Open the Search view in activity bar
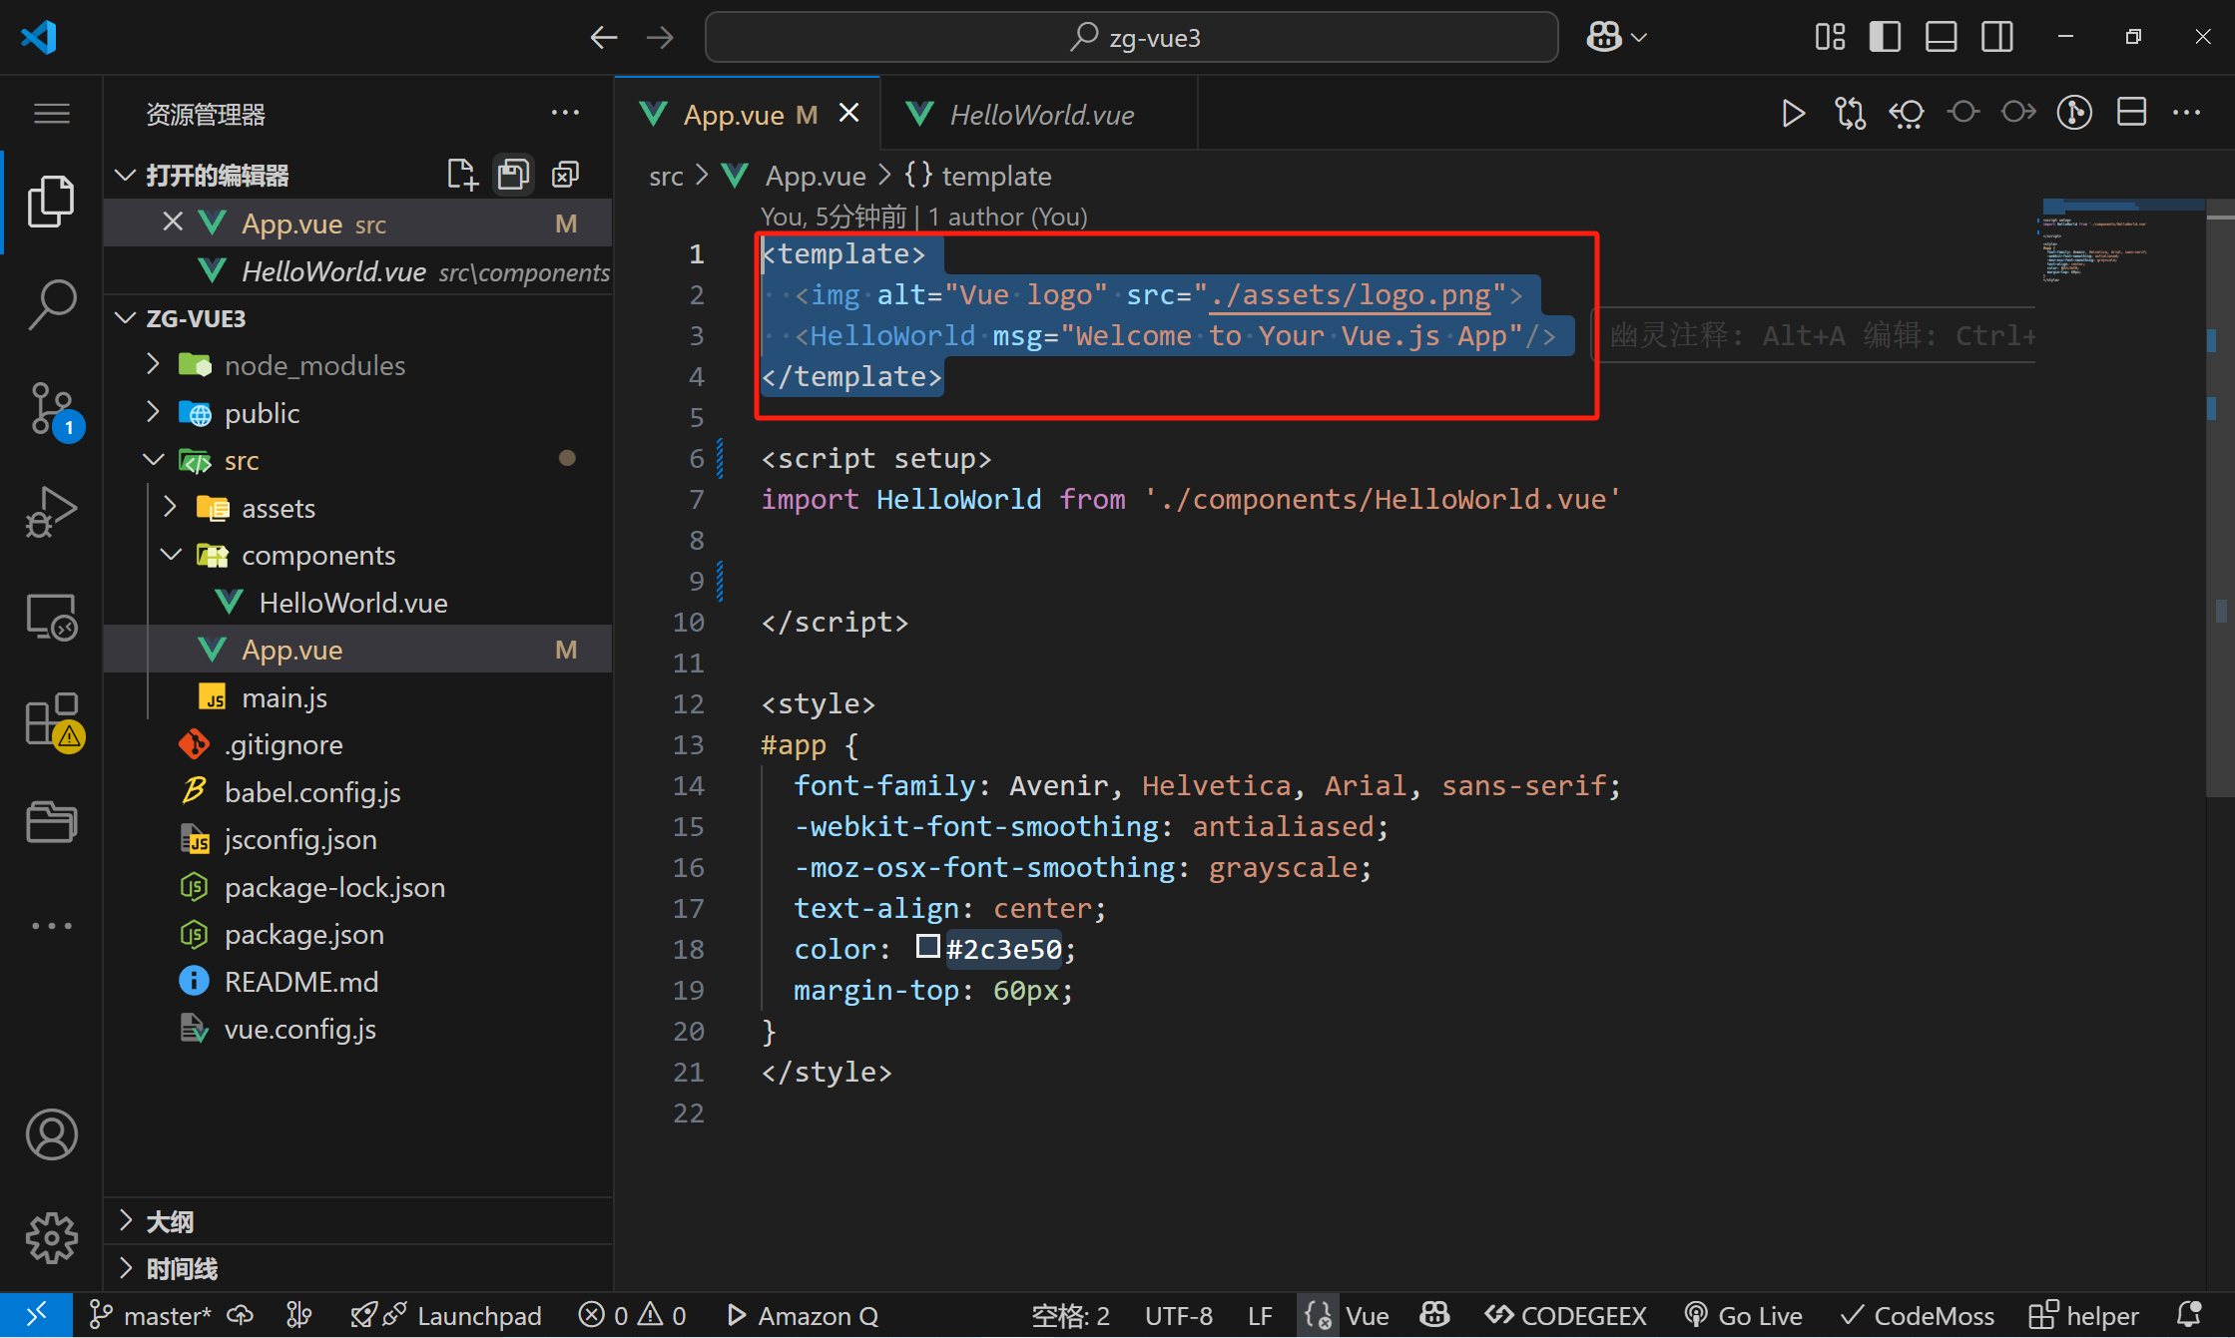Image resolution: width=2235 pixels, height=1338 pixels. click(x=51, y=303)
